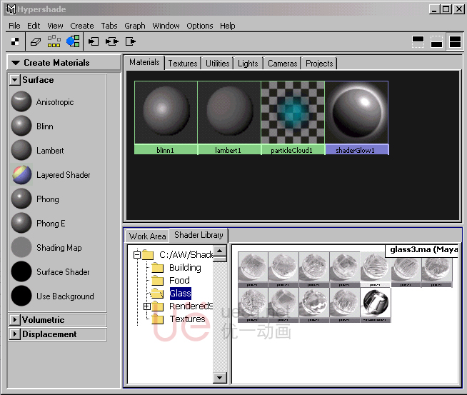Switch to the Cameras tab
The width and height of the screenshot is (467, 395).
click(x=282, y=64)
